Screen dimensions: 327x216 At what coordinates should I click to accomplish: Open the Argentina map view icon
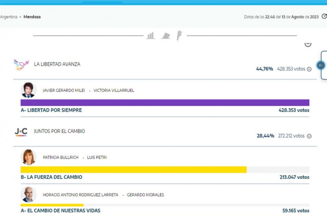click(x=179, y=35)
